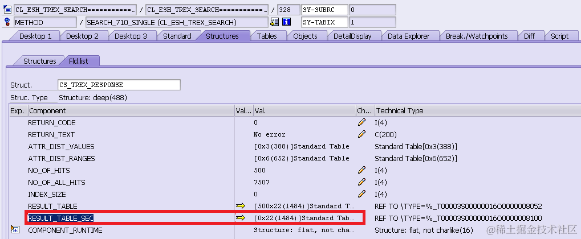Click the value 500 of NO_OF_HITS

[260, 170]
